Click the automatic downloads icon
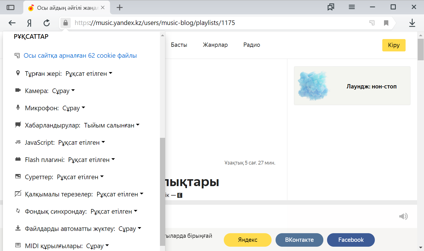The height and width of the screenshot is (251, 424). tap(18, 228)
